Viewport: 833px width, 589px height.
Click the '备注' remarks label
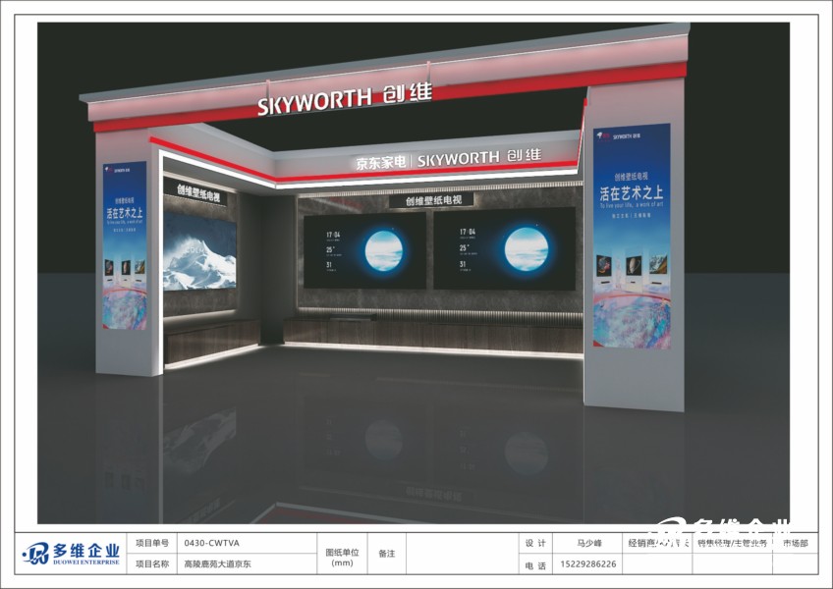coord(387,554)
